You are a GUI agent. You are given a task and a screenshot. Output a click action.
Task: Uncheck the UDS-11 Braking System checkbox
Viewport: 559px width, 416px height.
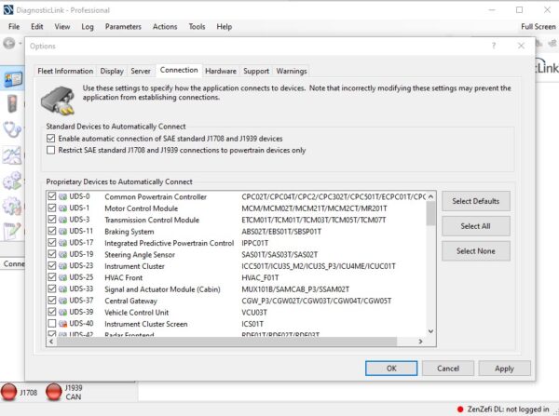coord(51,231)
